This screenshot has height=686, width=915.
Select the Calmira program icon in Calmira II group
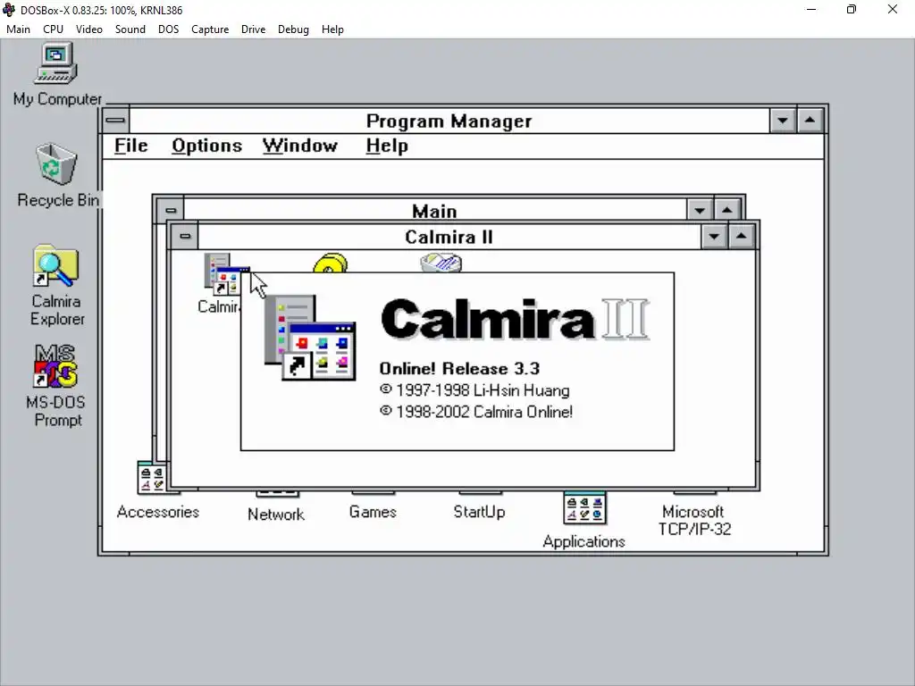click(226, 273)
